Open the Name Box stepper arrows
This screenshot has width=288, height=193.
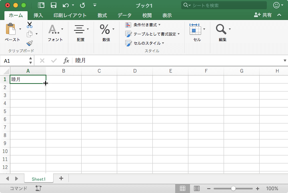pos(30,61)
